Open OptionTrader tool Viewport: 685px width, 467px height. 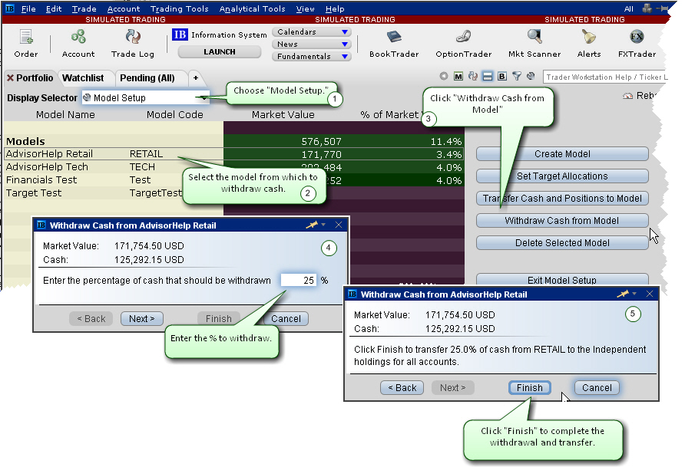point(463,38)
